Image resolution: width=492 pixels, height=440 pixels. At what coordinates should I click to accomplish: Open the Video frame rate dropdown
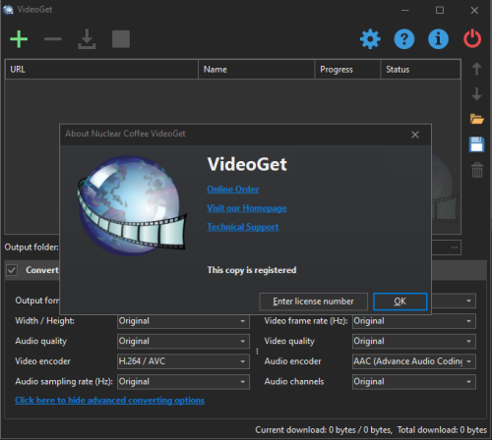click(414, 321)
